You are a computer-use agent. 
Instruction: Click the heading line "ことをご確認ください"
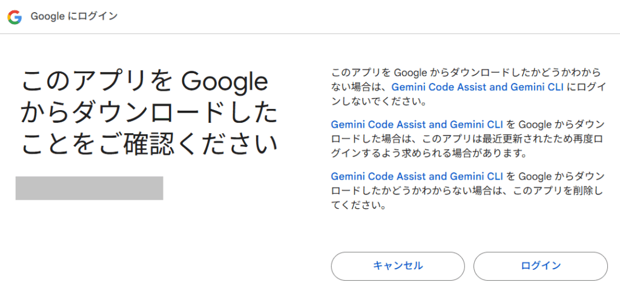click(x=149, y=145)
